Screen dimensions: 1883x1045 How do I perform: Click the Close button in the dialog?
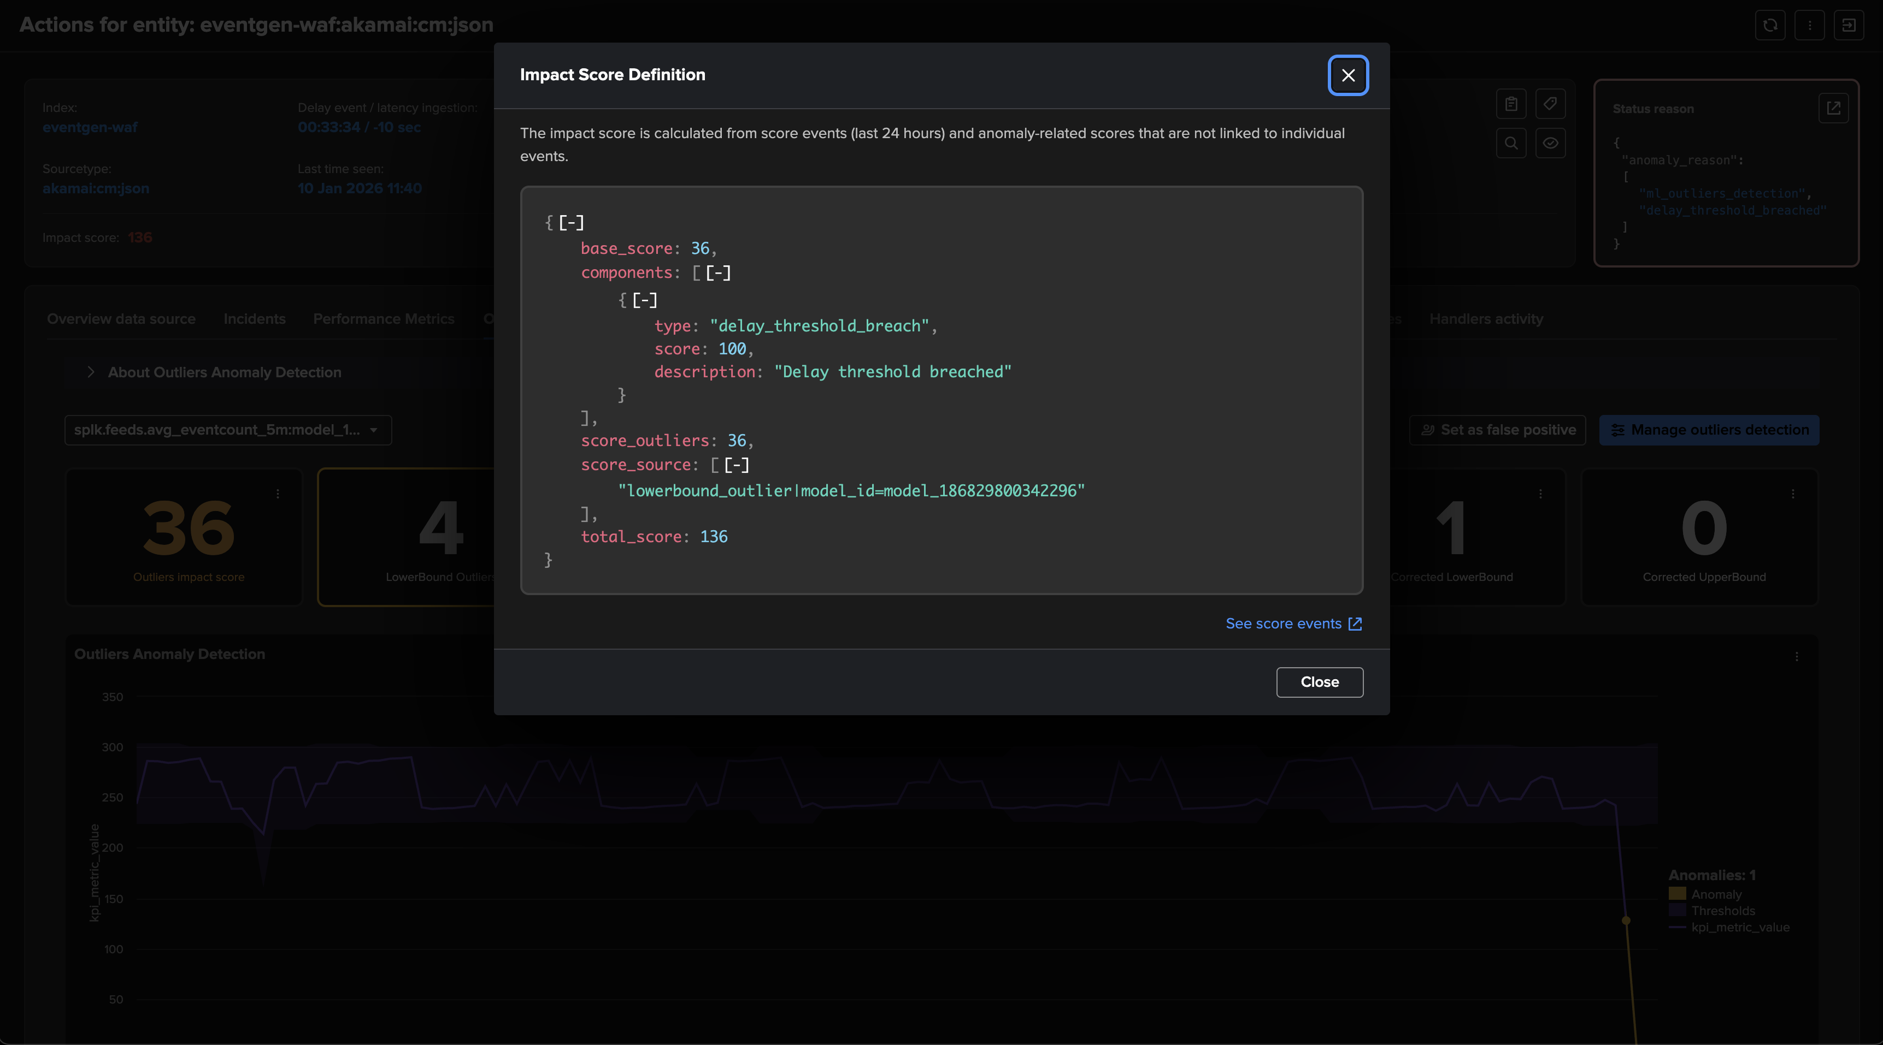pos(1319,682)
